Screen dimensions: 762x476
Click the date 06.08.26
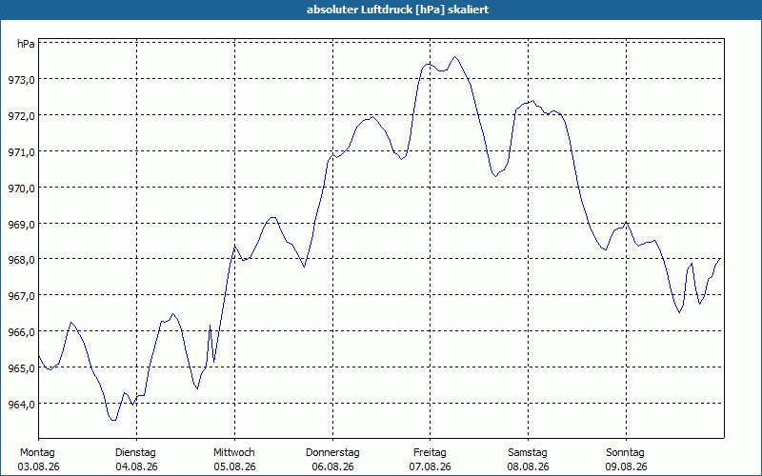pos(332,466)
